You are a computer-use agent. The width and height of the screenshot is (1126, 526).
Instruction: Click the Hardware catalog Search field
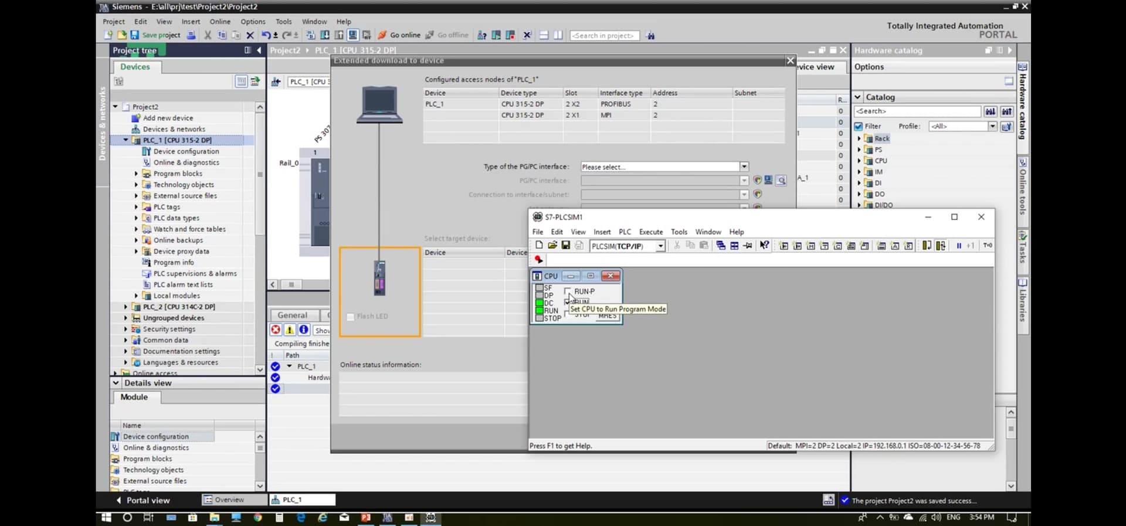pos(917,111)
